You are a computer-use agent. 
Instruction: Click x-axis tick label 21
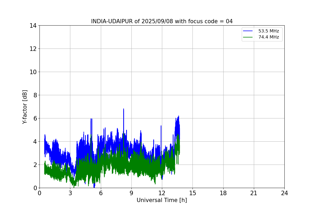tap(254, 193)
